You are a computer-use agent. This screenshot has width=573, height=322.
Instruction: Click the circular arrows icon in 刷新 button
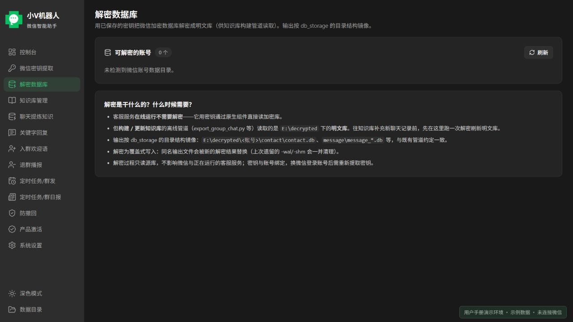(x=532, y=53)
